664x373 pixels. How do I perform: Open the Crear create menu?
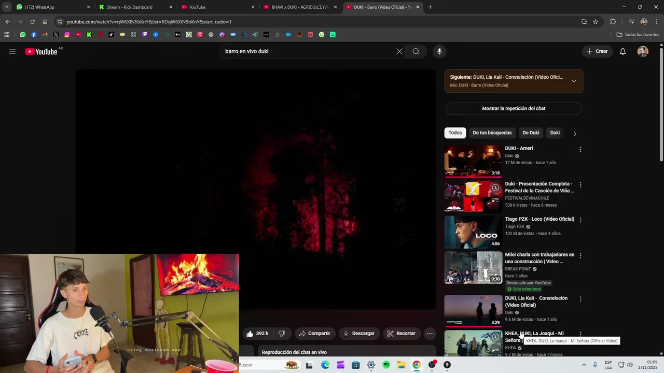tap(597, 51)
